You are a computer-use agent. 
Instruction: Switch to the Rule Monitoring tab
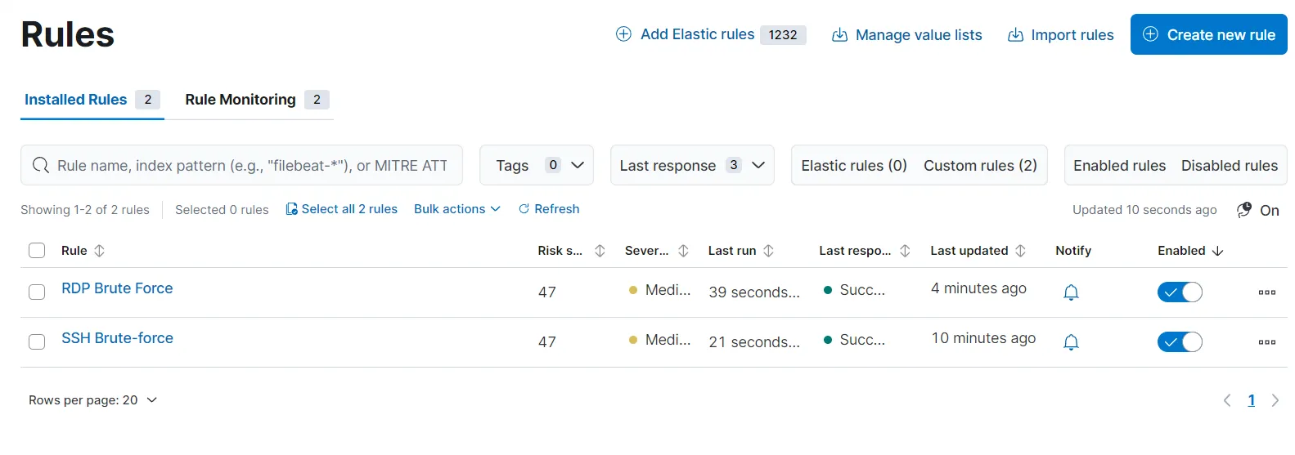pos(257,100)
